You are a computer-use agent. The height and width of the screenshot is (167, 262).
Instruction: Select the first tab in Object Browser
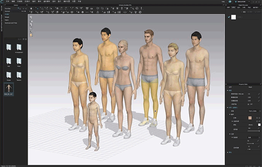tap(228, 7)
